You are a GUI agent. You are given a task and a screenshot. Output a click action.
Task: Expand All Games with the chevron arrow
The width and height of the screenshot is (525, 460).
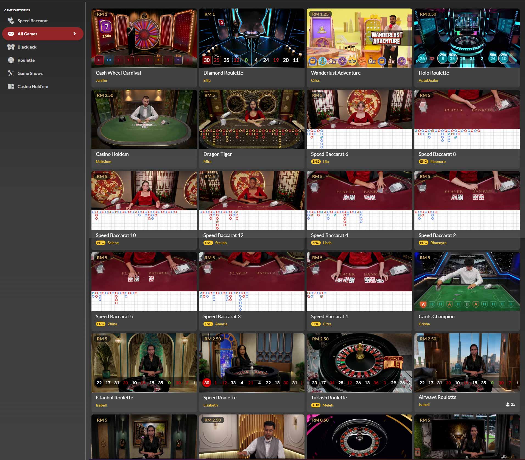coord(74,34)
